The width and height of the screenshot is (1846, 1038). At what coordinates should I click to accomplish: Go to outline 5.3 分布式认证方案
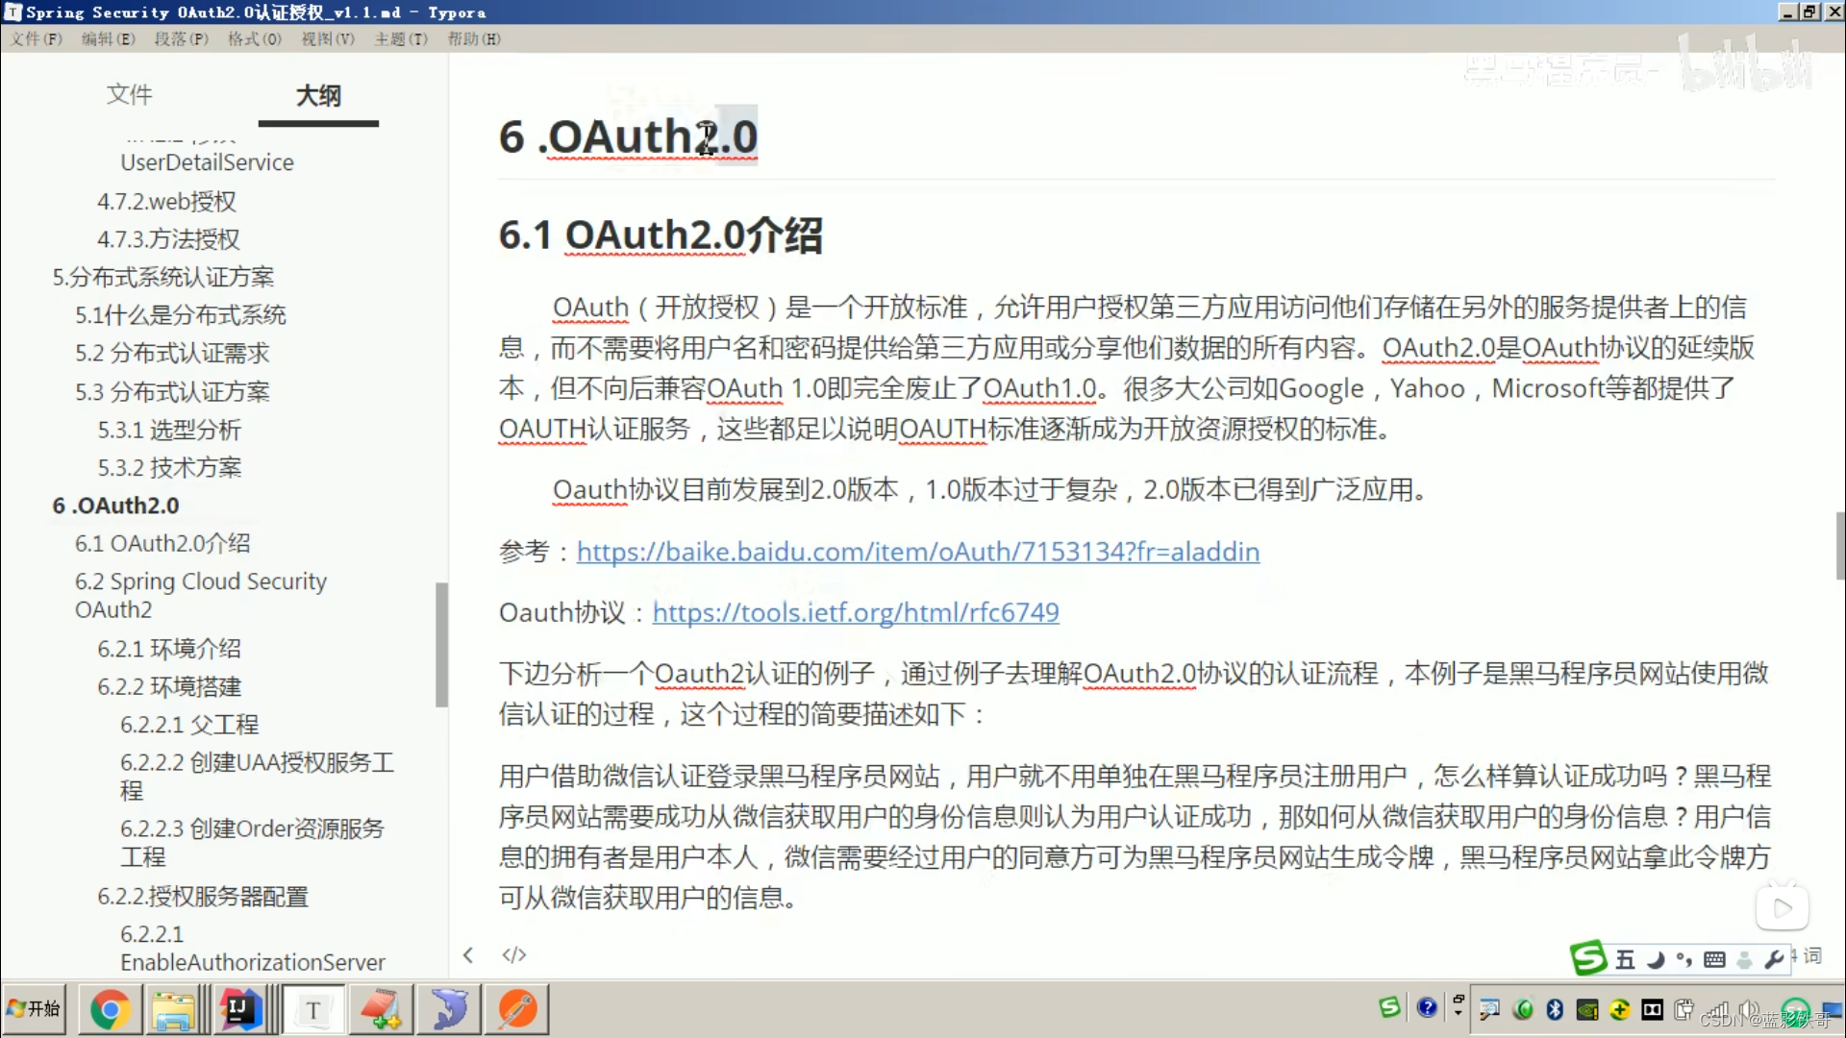(x=173, y=391)
